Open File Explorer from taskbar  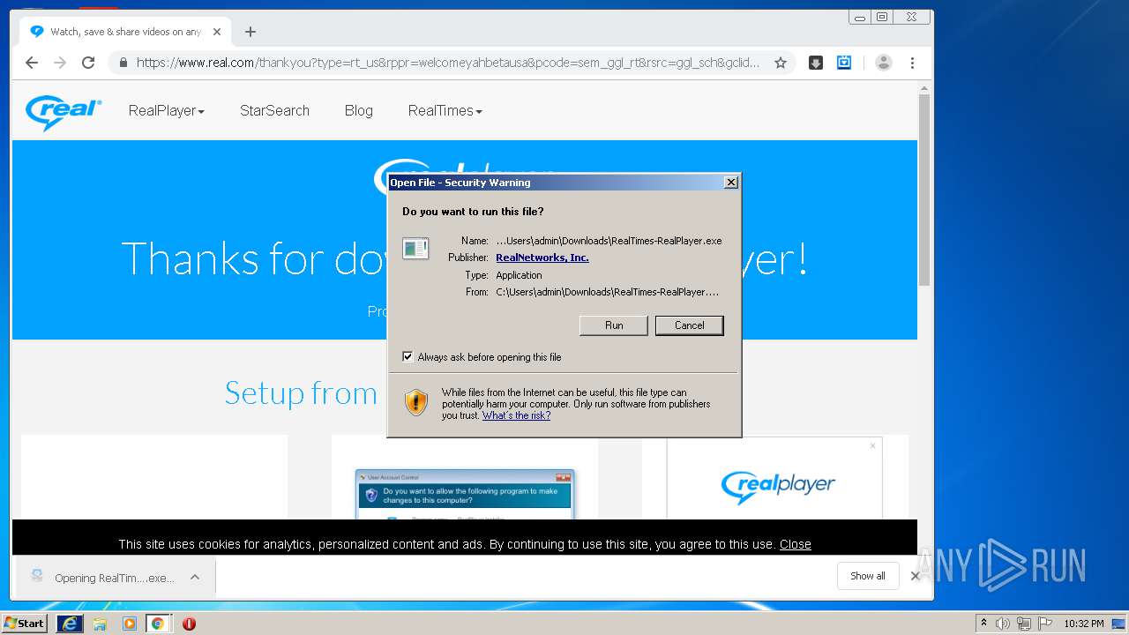point(100,624)
